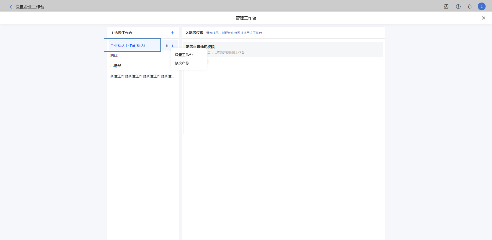
Task: Click the 添加成员 hint text next to 配置权限
Action: 212,33
